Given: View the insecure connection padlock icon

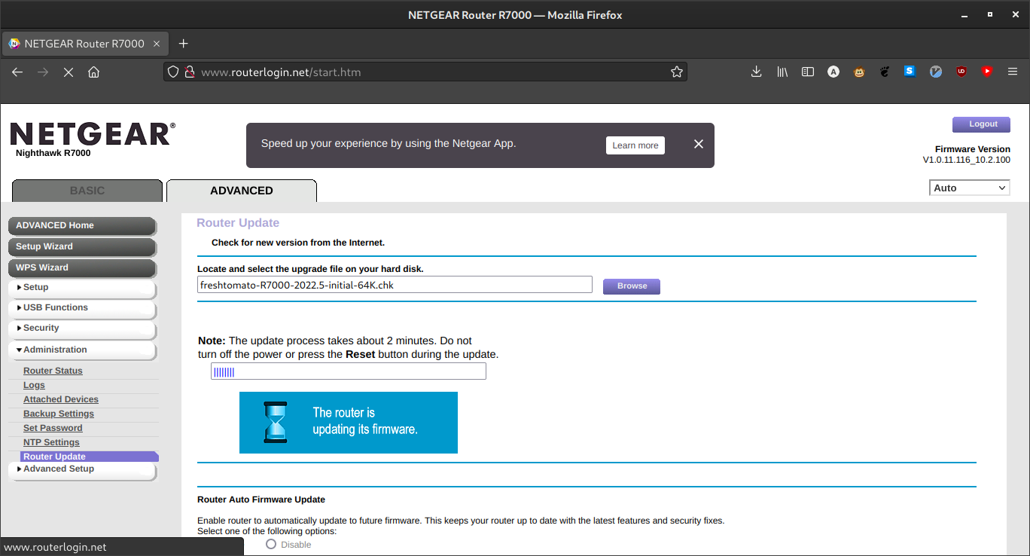Looking at the screenshot, I should pos(190,72).
